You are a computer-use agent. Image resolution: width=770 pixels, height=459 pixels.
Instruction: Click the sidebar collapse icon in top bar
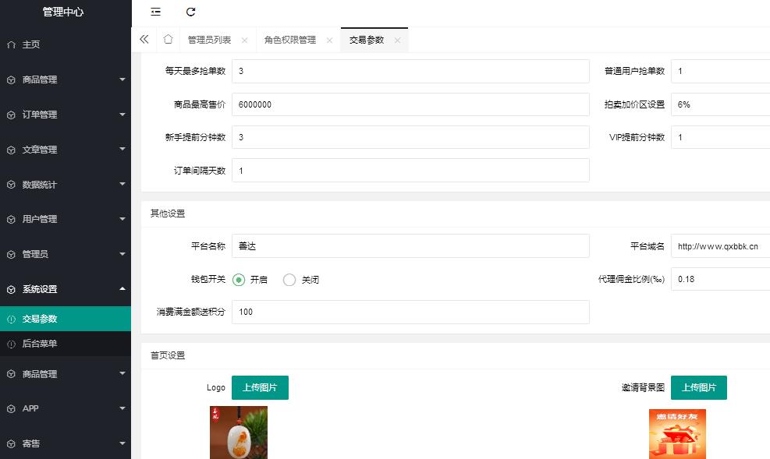(x=156, y=12)
